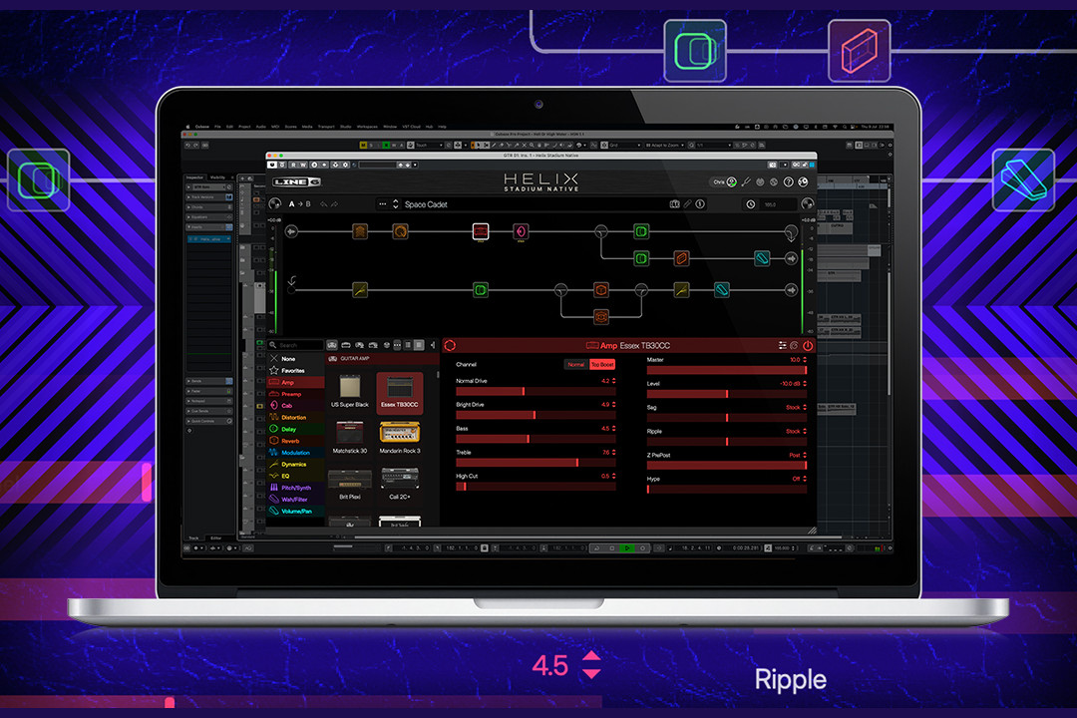Image resolution: width=1077 pixels, height=718 pixels.
Task: Open the Chris user account icon
Action: tap(732, 182)
